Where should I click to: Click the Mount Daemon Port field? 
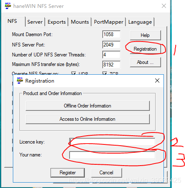tap(111, 34)
